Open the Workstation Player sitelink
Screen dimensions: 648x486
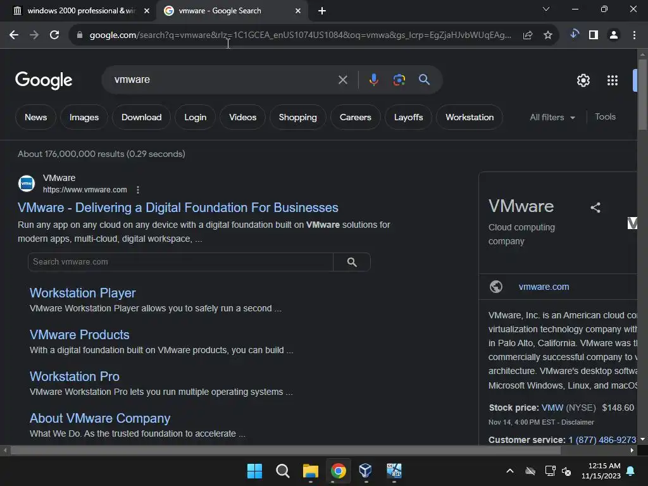(x=83, y=293)
